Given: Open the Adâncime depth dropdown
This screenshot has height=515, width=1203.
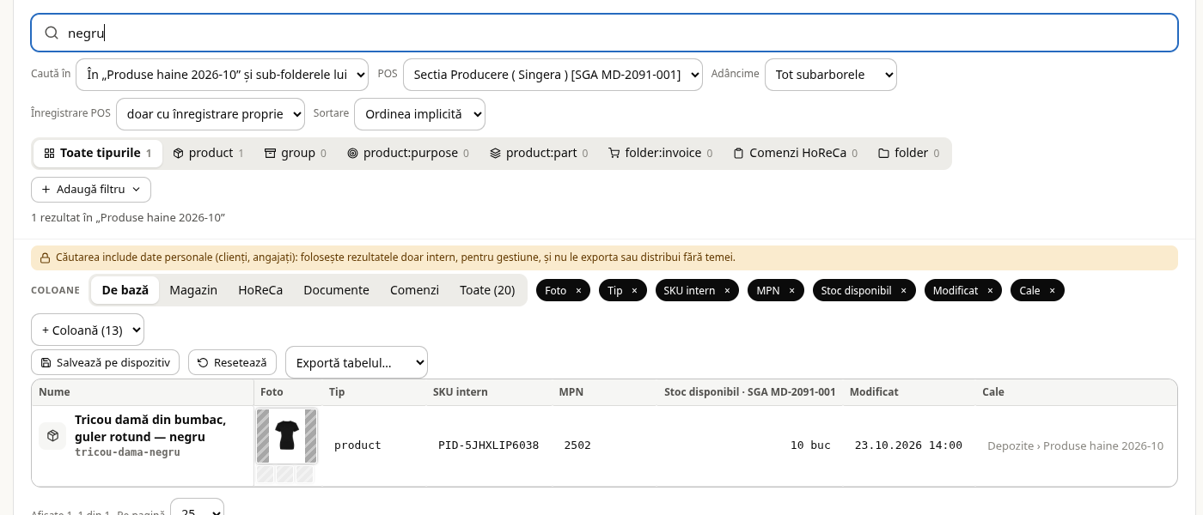Looking at the screenshot, I should (831, 75).
